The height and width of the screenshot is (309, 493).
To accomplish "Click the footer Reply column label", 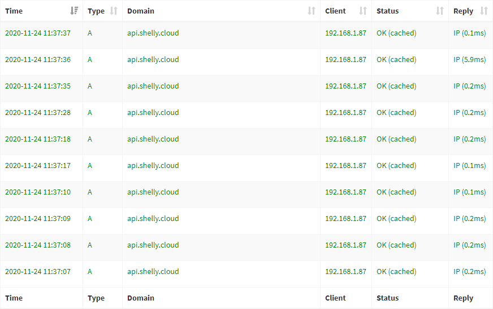I will point(463,298).
